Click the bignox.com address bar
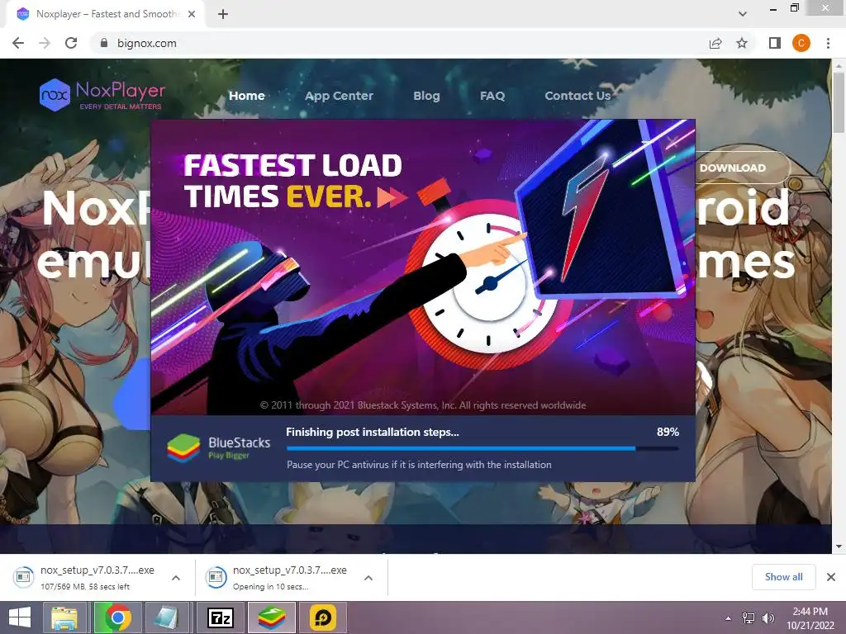The height and width of the screenshot is (634, 846). tap(399, 43)
